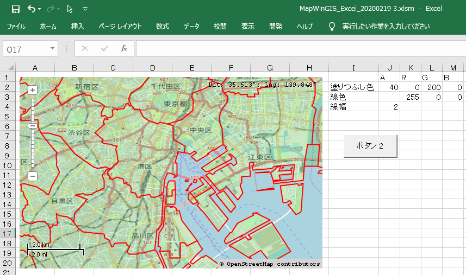Image resolution: width=466 pixels, height=275 pixels.
Task: Open the 開発 developer tab
Action: (x=276, y=27)
